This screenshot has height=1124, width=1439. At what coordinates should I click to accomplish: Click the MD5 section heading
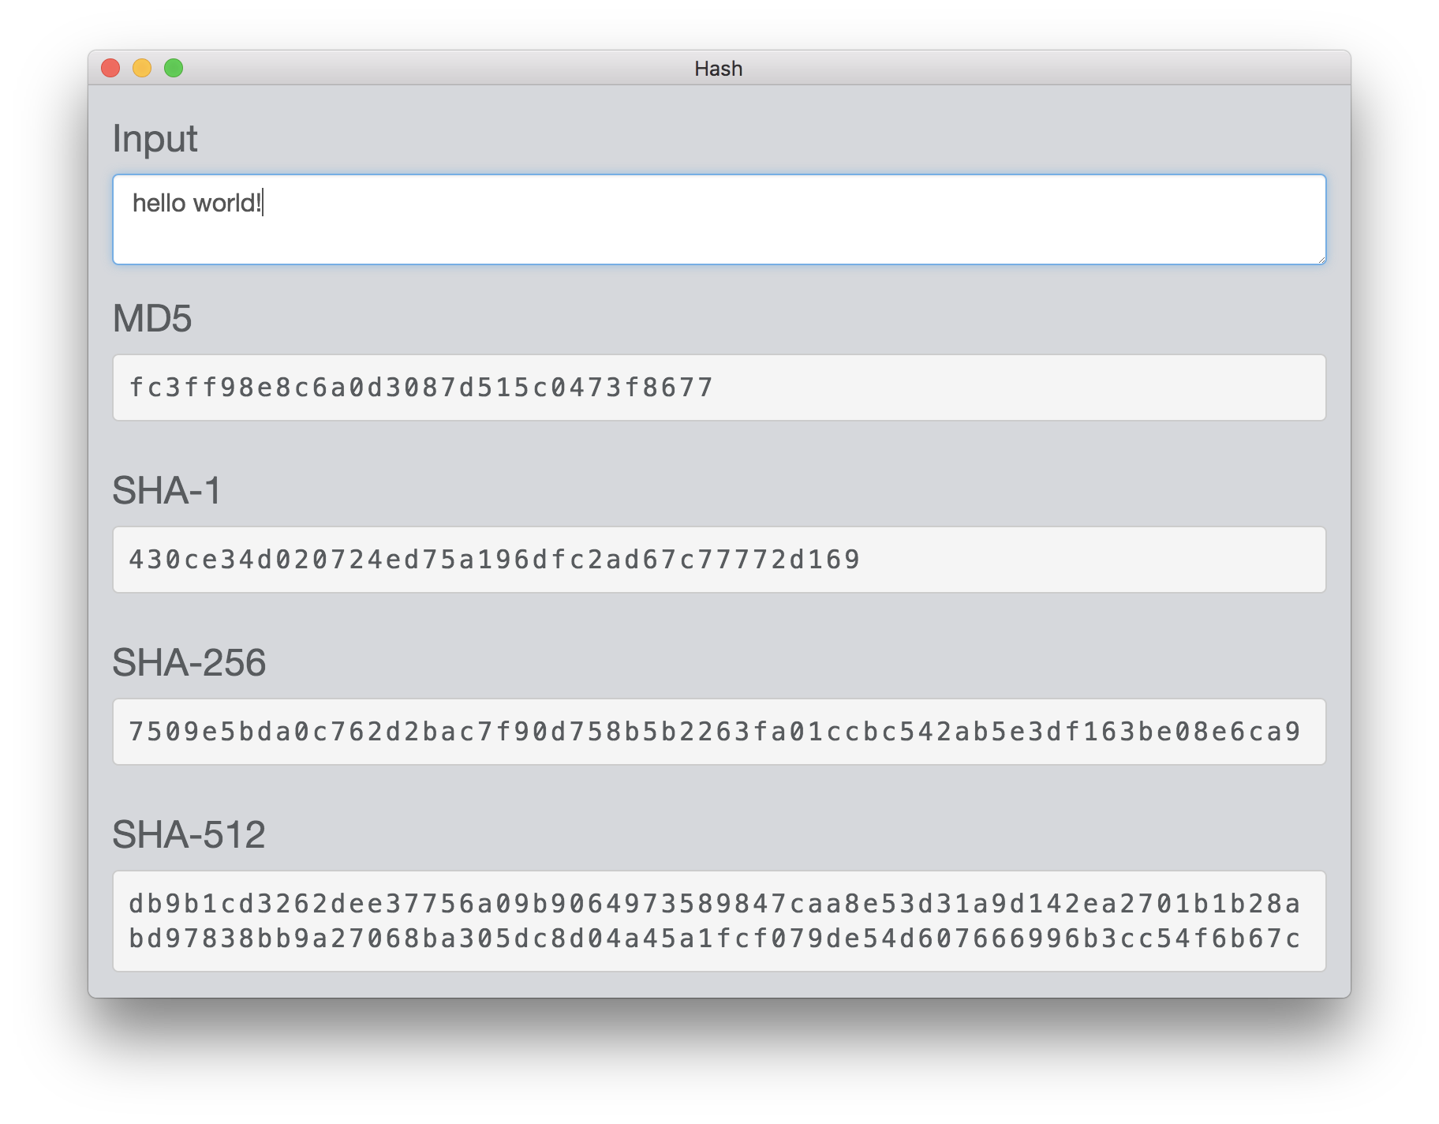pos(150,318)
